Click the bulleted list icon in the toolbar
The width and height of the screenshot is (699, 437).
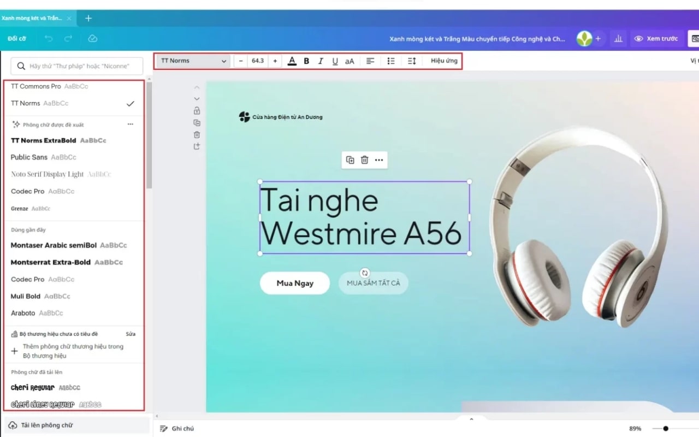391,61
